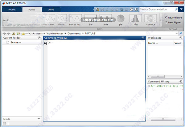Select the area plot thumbnail
This screenshot has width=185, height=127.
(105, 20)
